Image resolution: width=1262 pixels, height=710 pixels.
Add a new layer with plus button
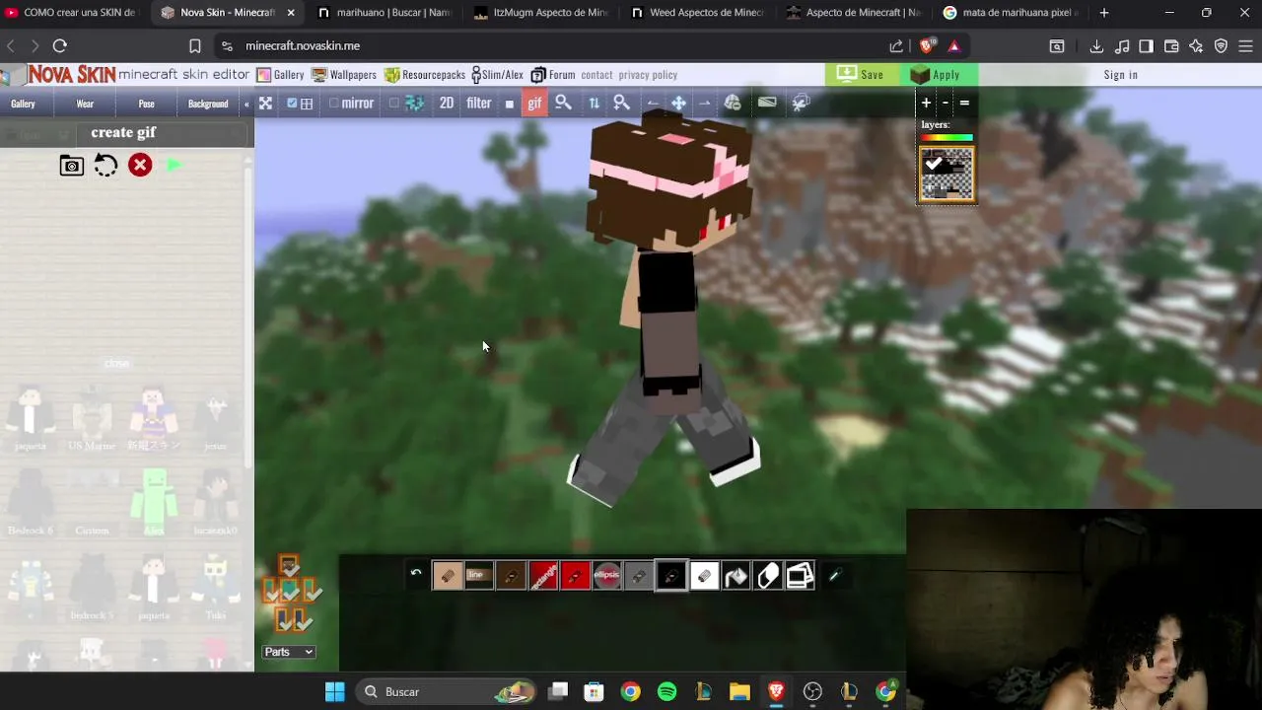click(x=926, y=103)
